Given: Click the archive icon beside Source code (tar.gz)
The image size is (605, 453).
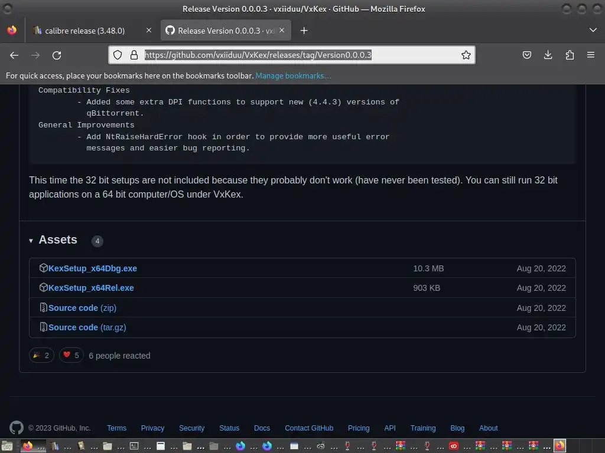Looking at the screenshot, I should (44, 327).
